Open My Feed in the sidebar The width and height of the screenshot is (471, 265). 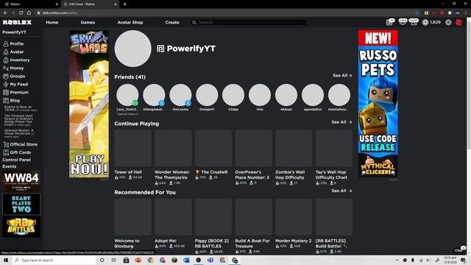coord(15,84)
